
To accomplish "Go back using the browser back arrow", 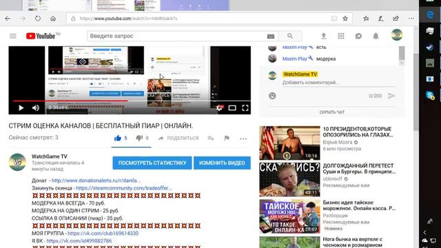I will click(x=8, y=19).
